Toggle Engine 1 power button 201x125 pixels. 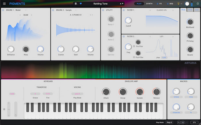[x=3, y=10]
